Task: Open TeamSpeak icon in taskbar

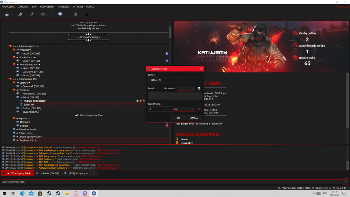Action: coord(94,193)
